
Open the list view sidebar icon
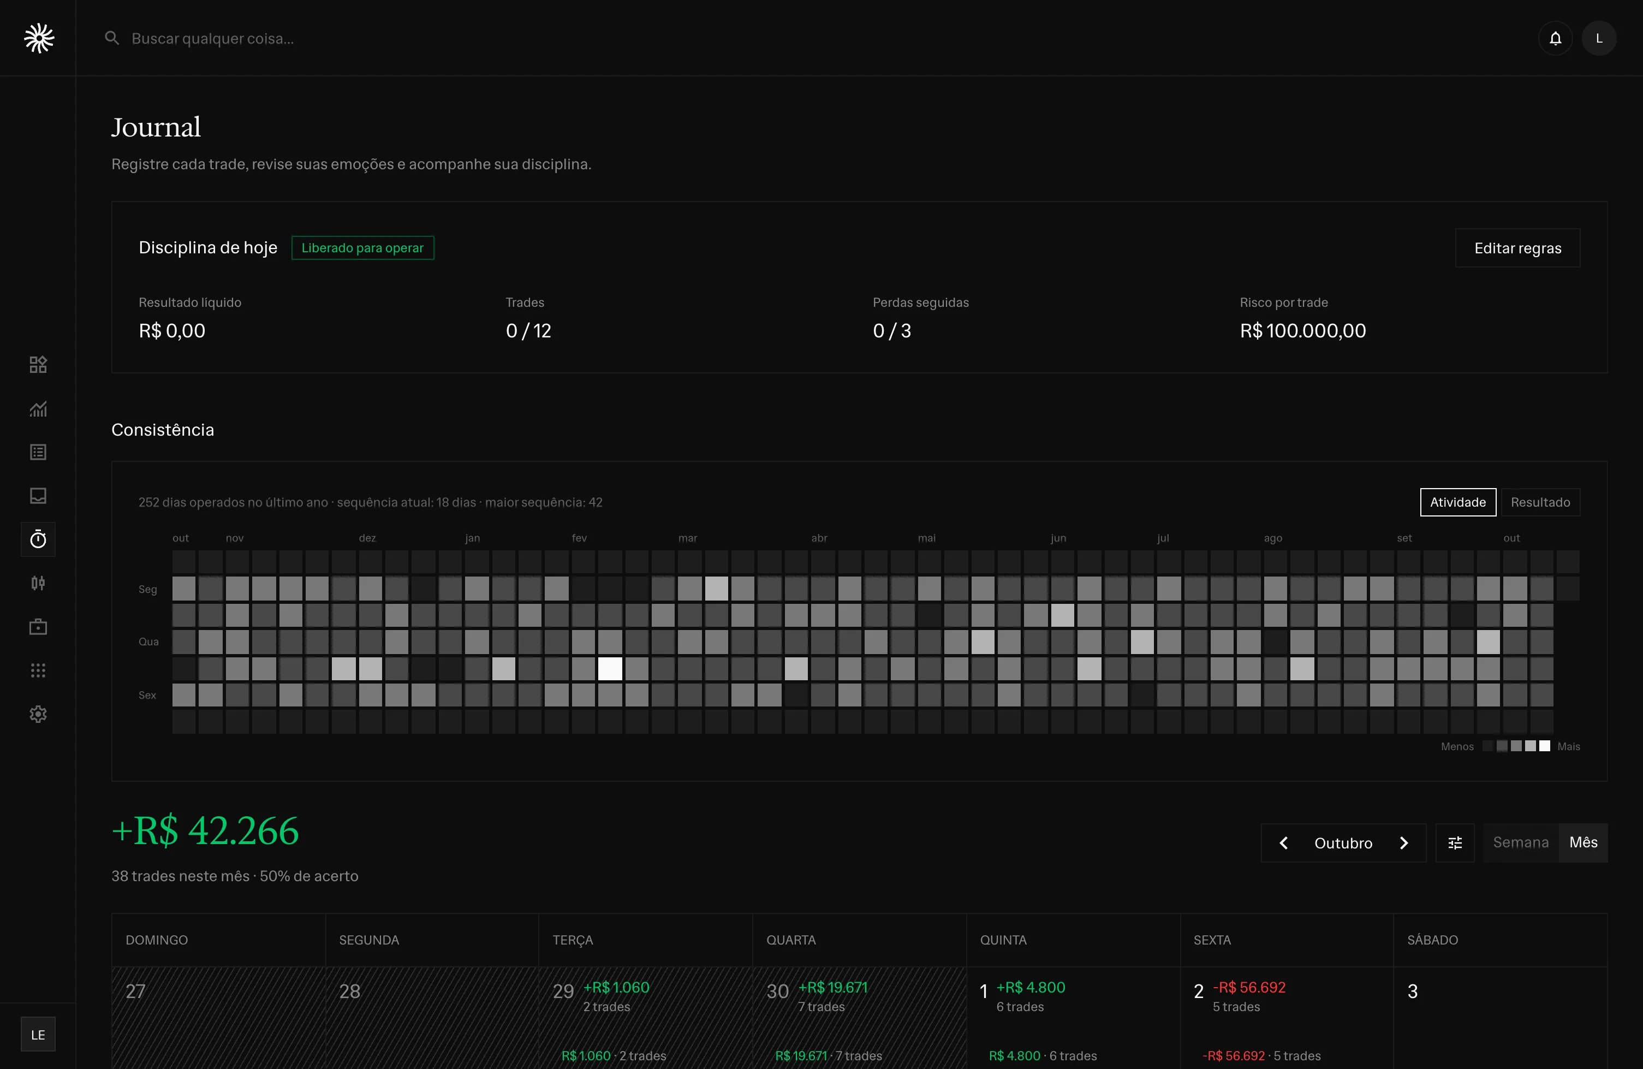[38, 452]
